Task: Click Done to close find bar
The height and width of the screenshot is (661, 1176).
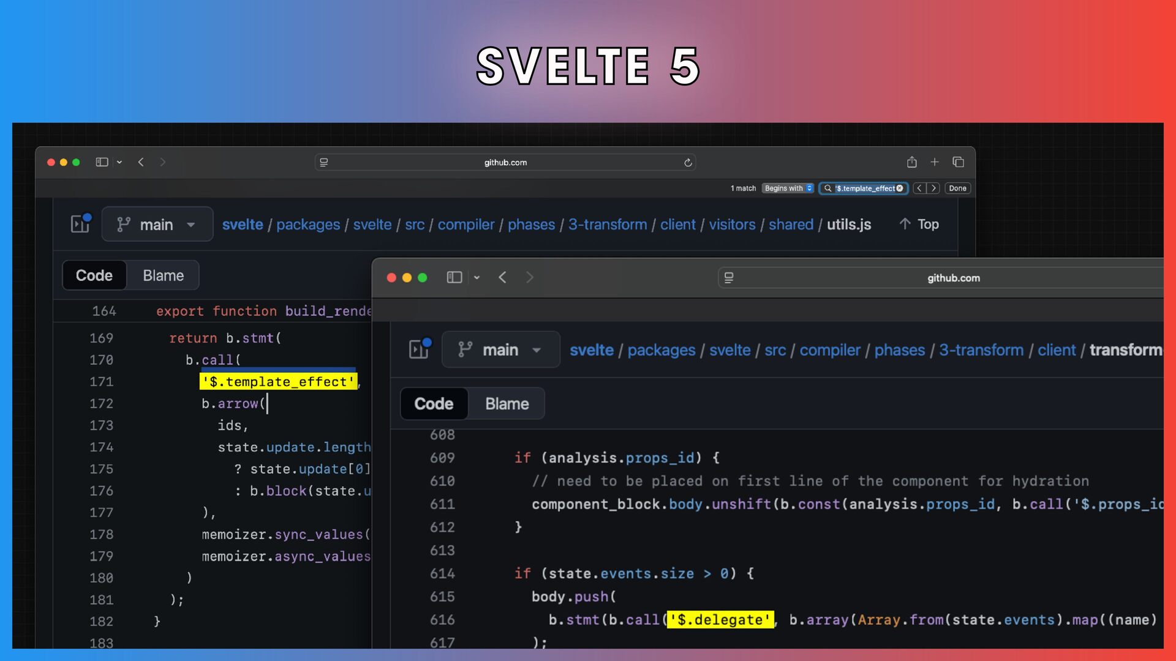Action: coord(957,189)
